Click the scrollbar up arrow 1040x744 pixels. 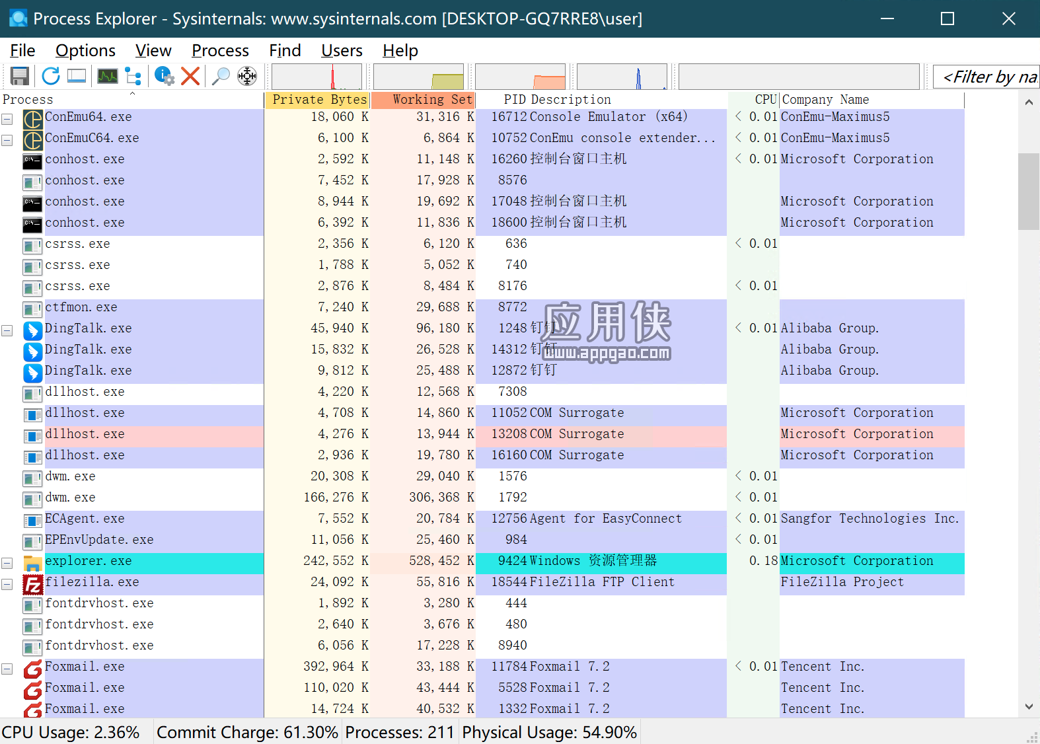coord(1029,102)
